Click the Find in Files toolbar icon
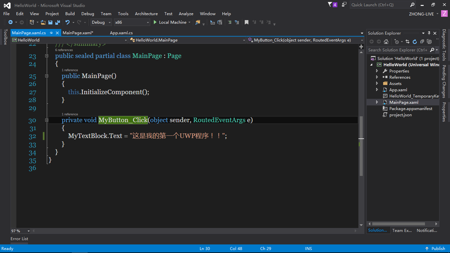Image resolution: width=450 pixels, height=253 pixels. point(198,22)
